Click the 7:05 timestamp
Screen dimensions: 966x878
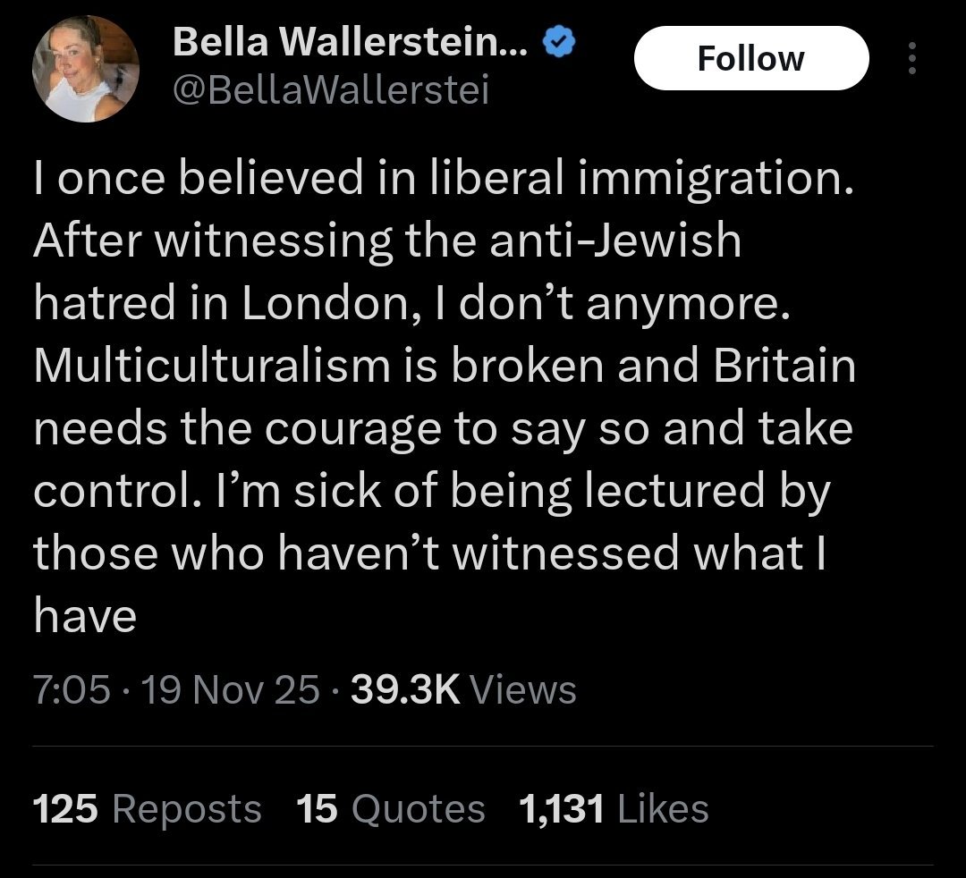tap(72, 689)
